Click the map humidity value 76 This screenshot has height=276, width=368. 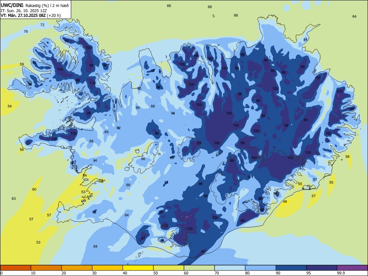[26, 31]
